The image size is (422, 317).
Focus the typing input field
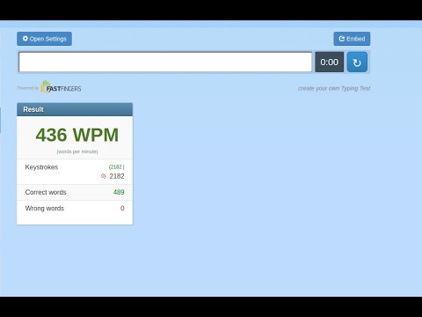(x=165, y=62)
